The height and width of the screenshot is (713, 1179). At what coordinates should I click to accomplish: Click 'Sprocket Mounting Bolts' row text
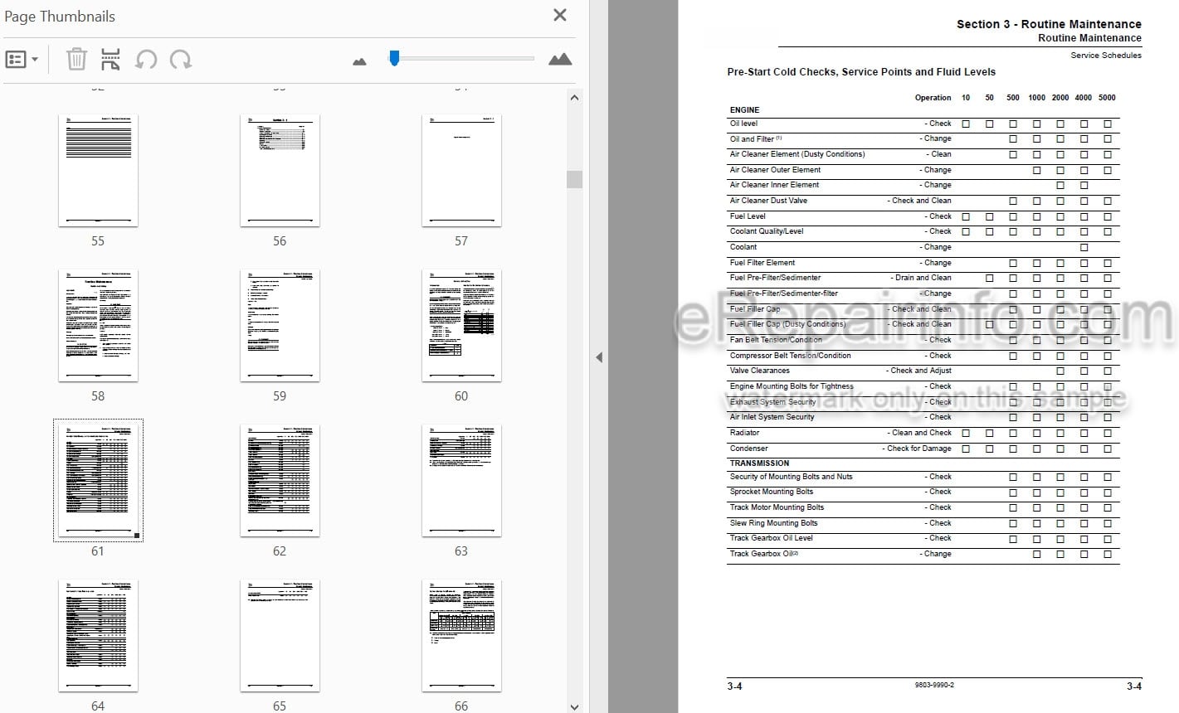[771, 492]
